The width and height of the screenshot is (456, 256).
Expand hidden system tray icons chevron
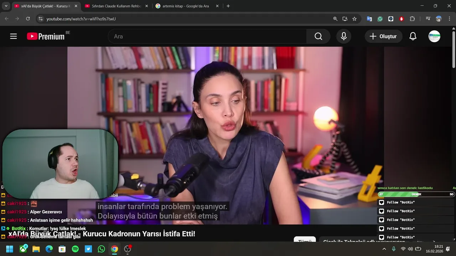click(384, 249)
